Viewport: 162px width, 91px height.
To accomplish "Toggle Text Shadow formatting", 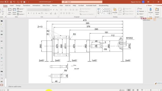I will 36,13.
